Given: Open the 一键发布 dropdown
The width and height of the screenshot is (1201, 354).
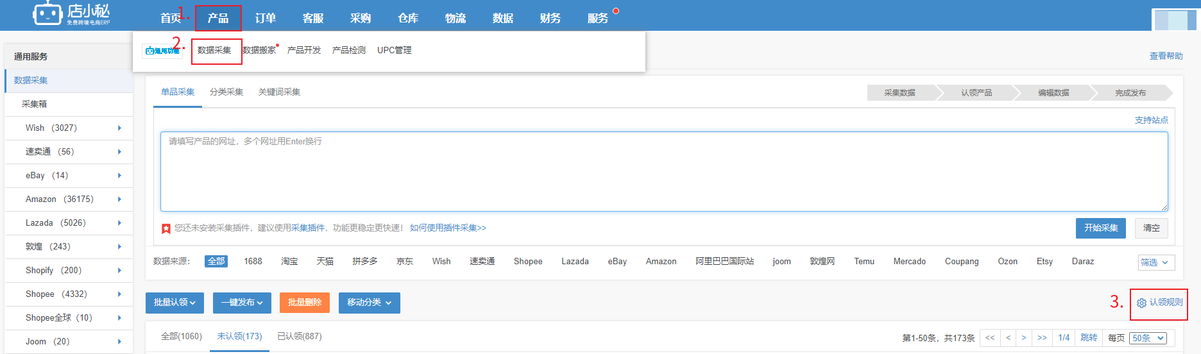Looking at the screenshot, I should coord(242,303).
